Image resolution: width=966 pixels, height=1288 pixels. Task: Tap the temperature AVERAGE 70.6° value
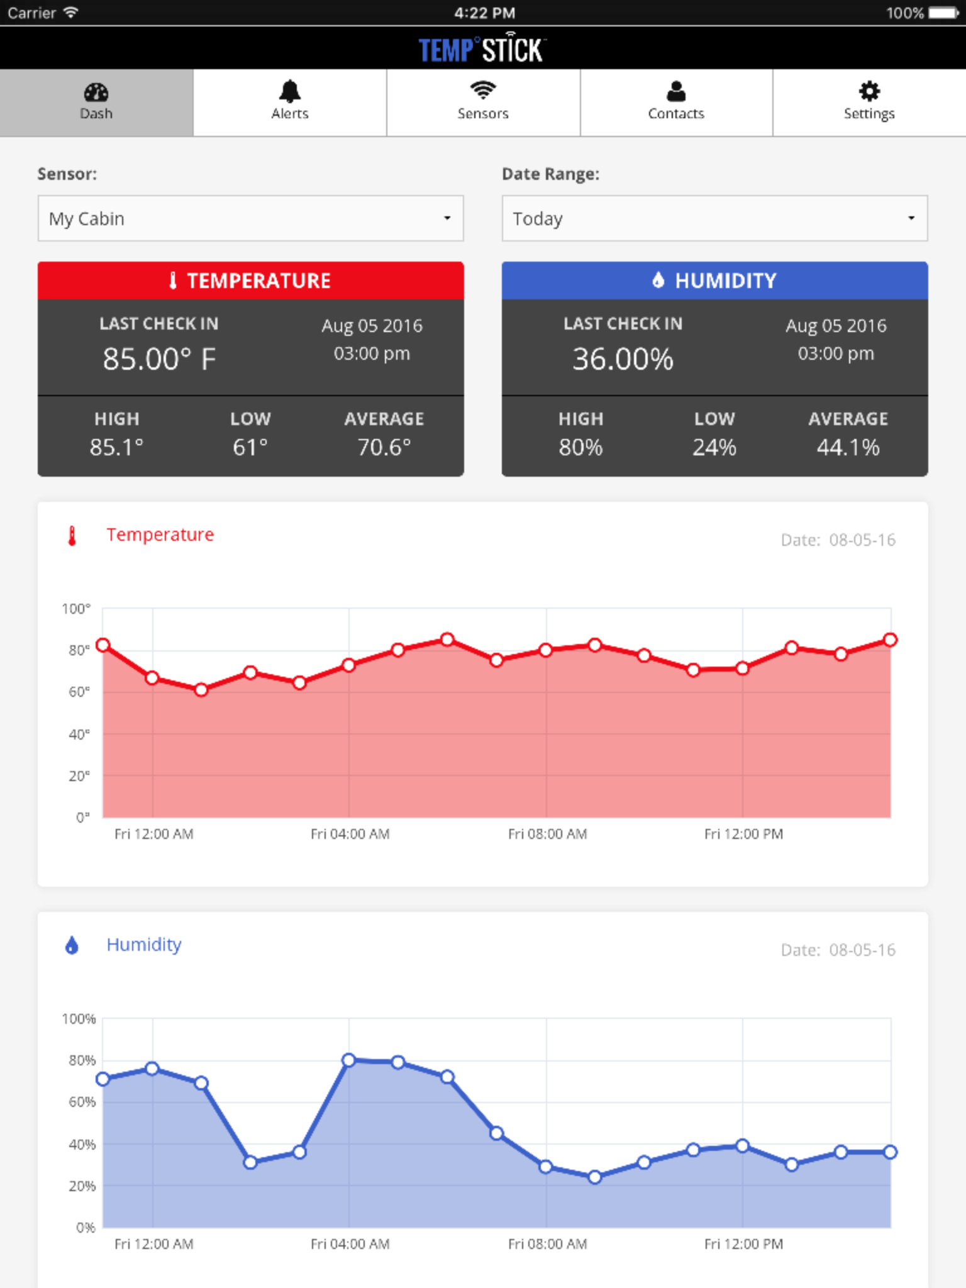coord(384,447)
